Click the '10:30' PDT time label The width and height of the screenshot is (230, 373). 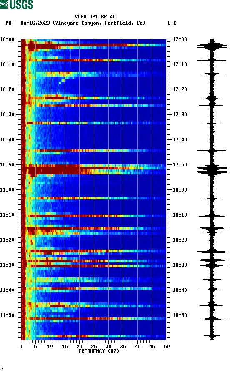[x=7, y=115]
